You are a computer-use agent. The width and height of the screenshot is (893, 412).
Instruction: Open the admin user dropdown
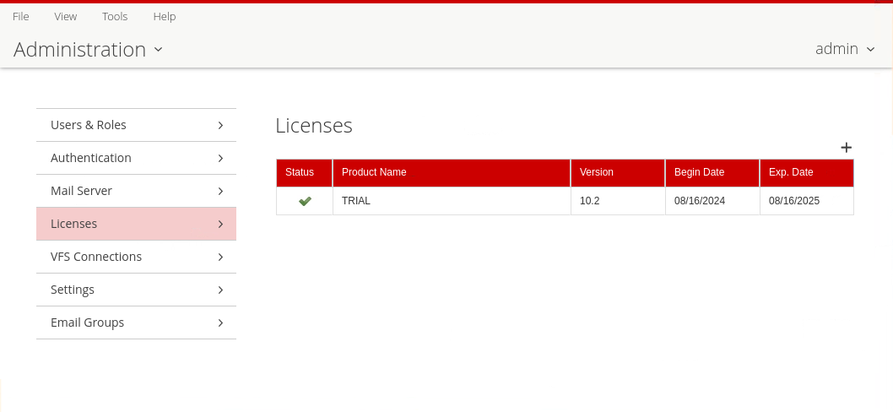coord(844,49)
